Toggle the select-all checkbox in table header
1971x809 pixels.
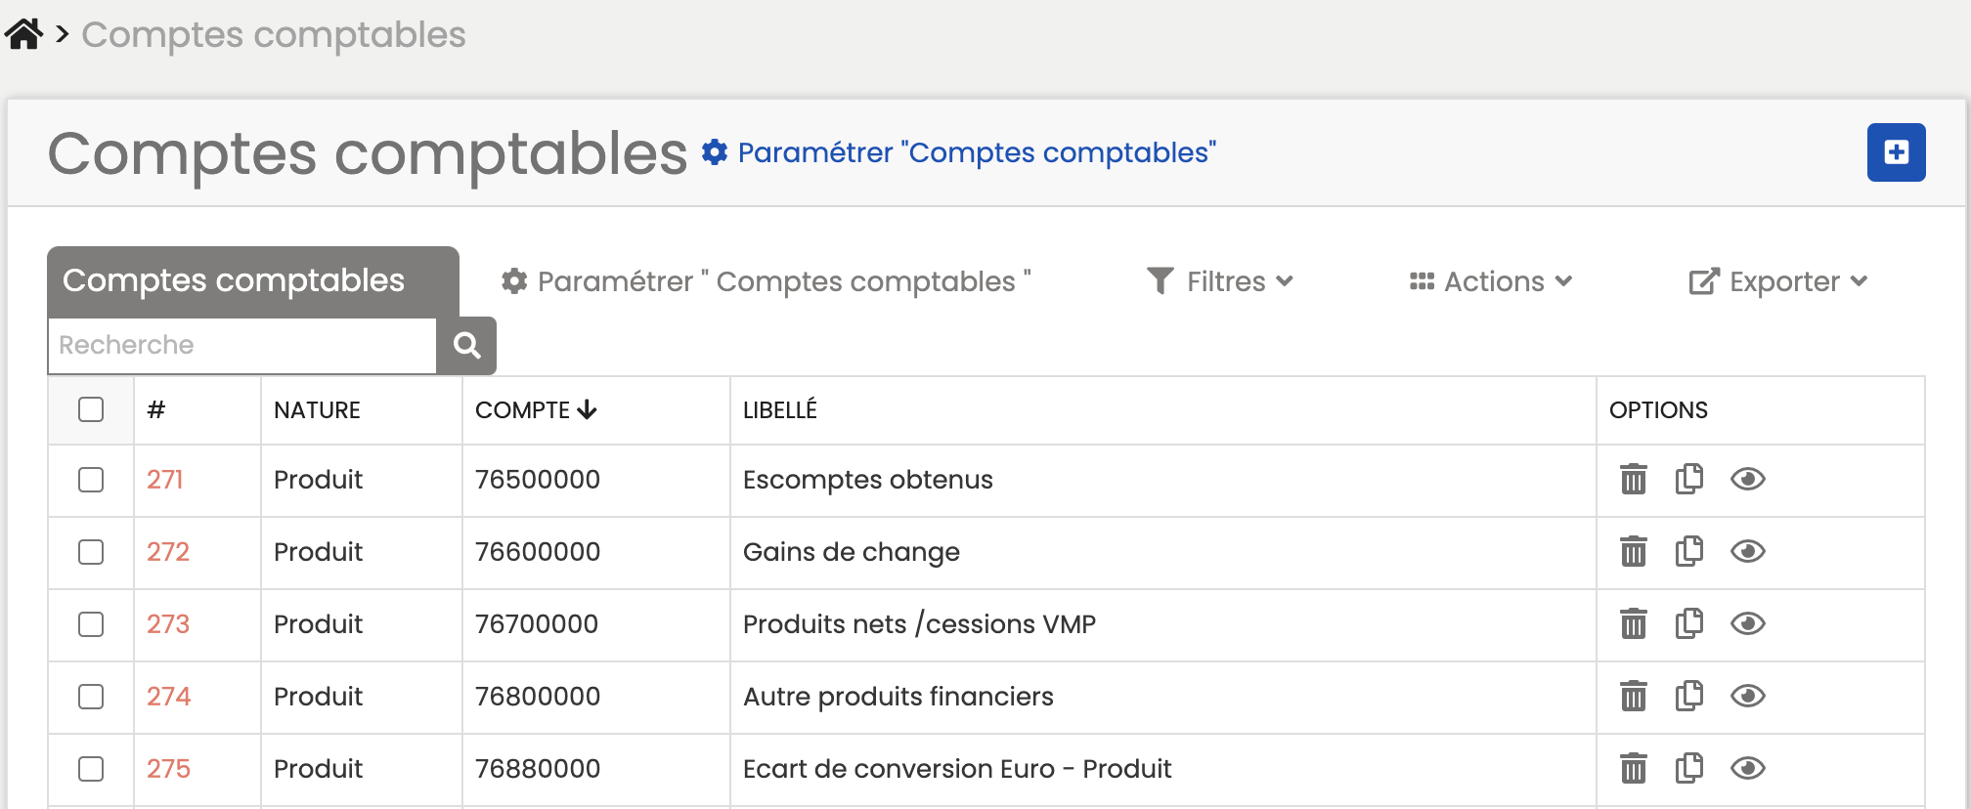tap(91, 409)
